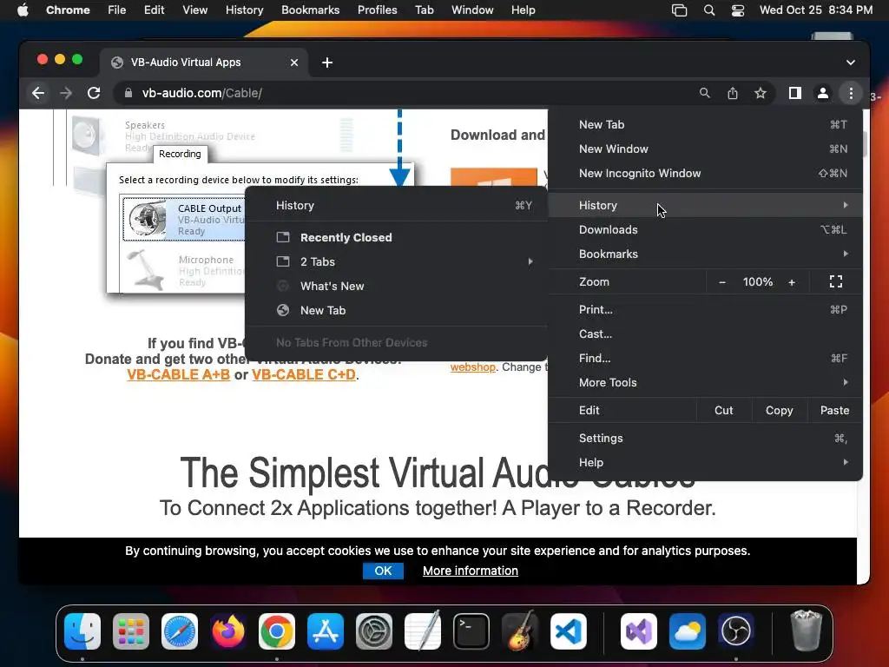Launch Firefox from the Dock
Viewport: 889px width, 667px height.
coord(228,631)
